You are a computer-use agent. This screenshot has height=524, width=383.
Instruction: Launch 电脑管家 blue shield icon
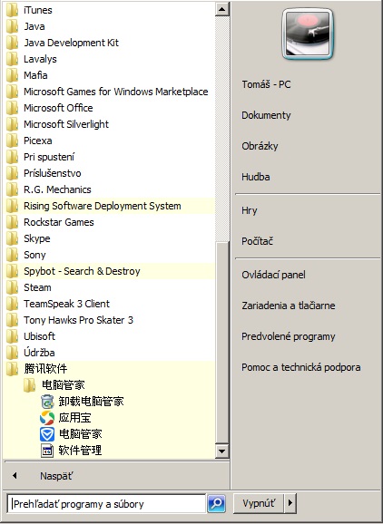(47, 434)
